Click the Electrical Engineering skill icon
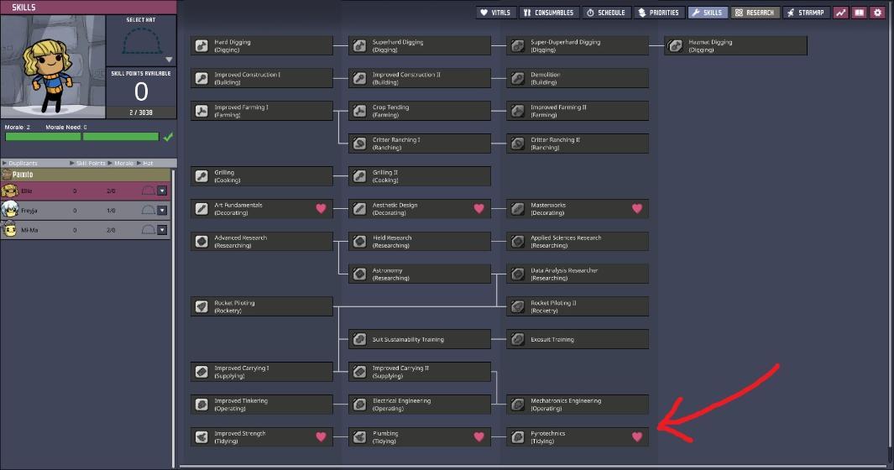Screen dimensions: 894x470 coord(359,405)
